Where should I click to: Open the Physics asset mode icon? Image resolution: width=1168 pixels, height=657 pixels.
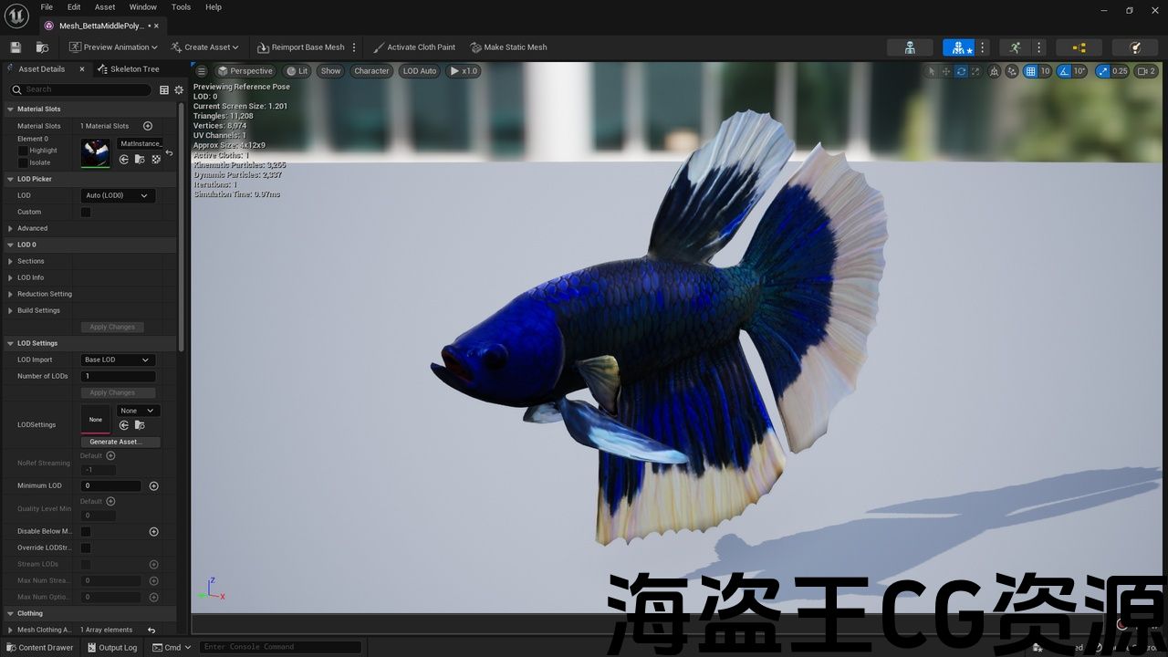(1135, 47)
